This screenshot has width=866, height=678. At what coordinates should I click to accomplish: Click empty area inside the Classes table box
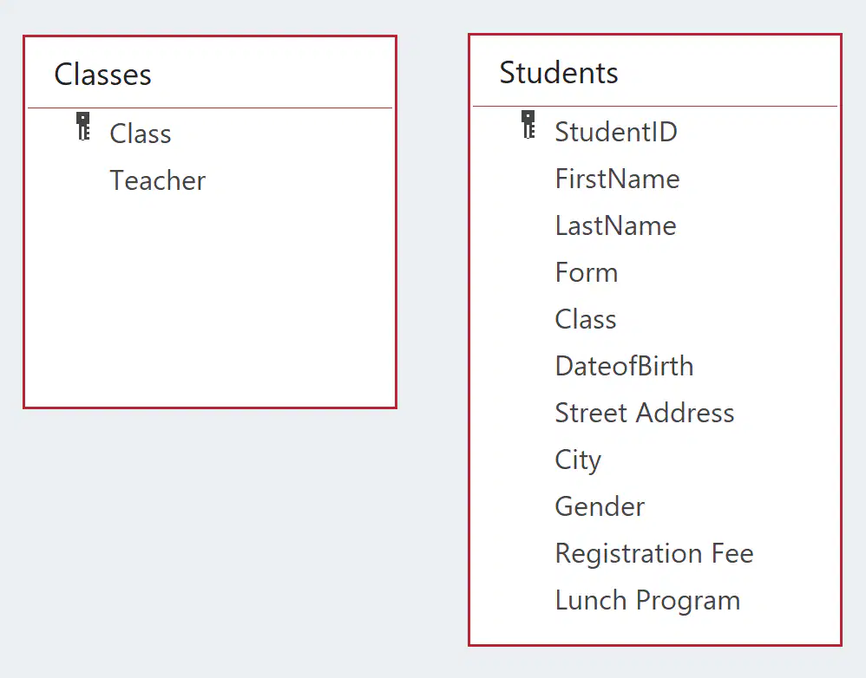(210, 303)
